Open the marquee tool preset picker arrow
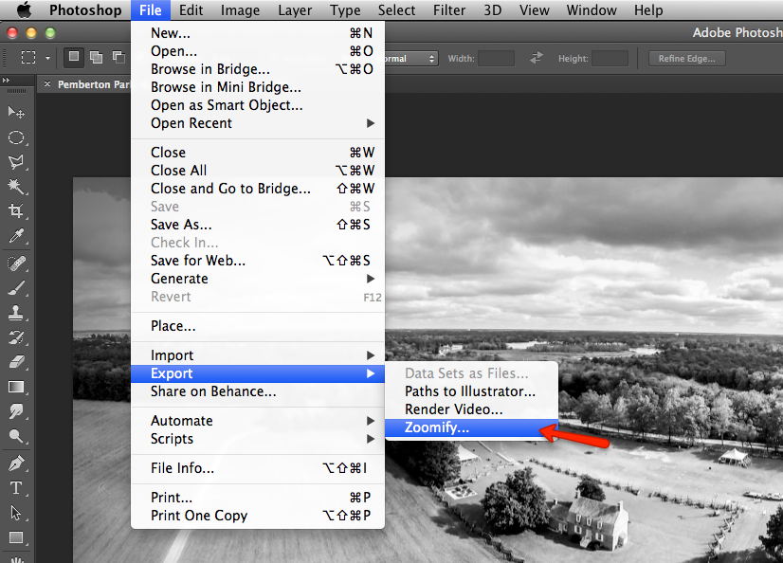783x563 pixels. [x=47, y=58]
